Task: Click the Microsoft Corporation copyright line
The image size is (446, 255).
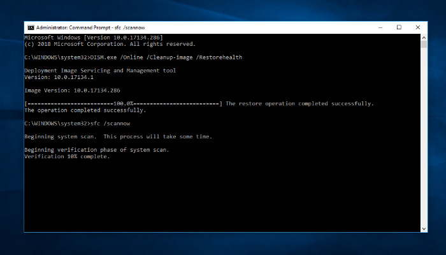Action: (110, 45)
